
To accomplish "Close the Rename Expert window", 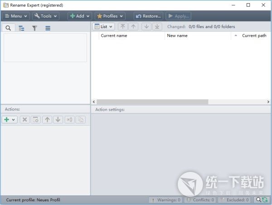I will pos(263,5).
